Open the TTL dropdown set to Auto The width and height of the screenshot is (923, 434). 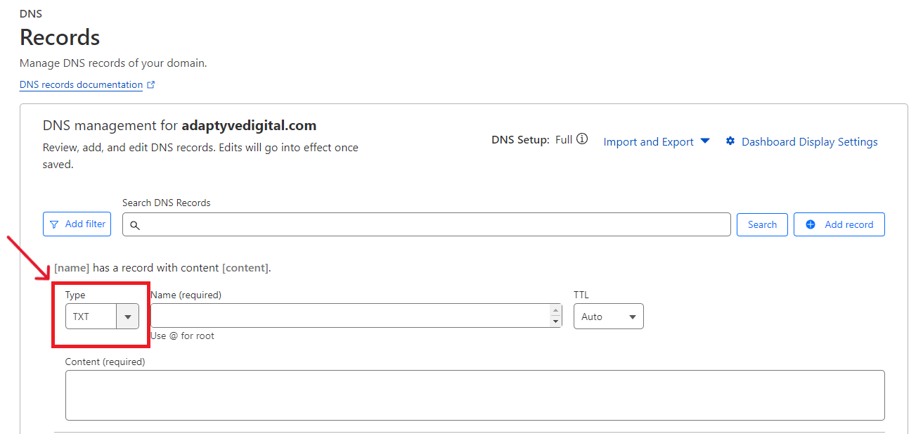click(x=608, y=317)
